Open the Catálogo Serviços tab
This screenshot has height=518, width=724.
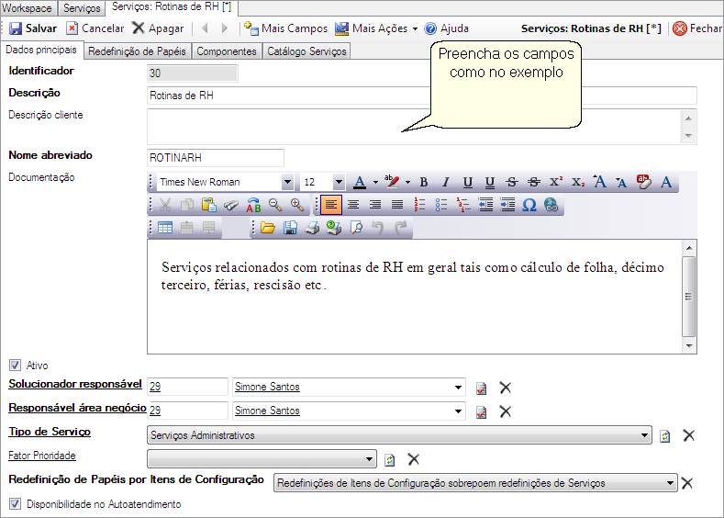coord(306,51)
